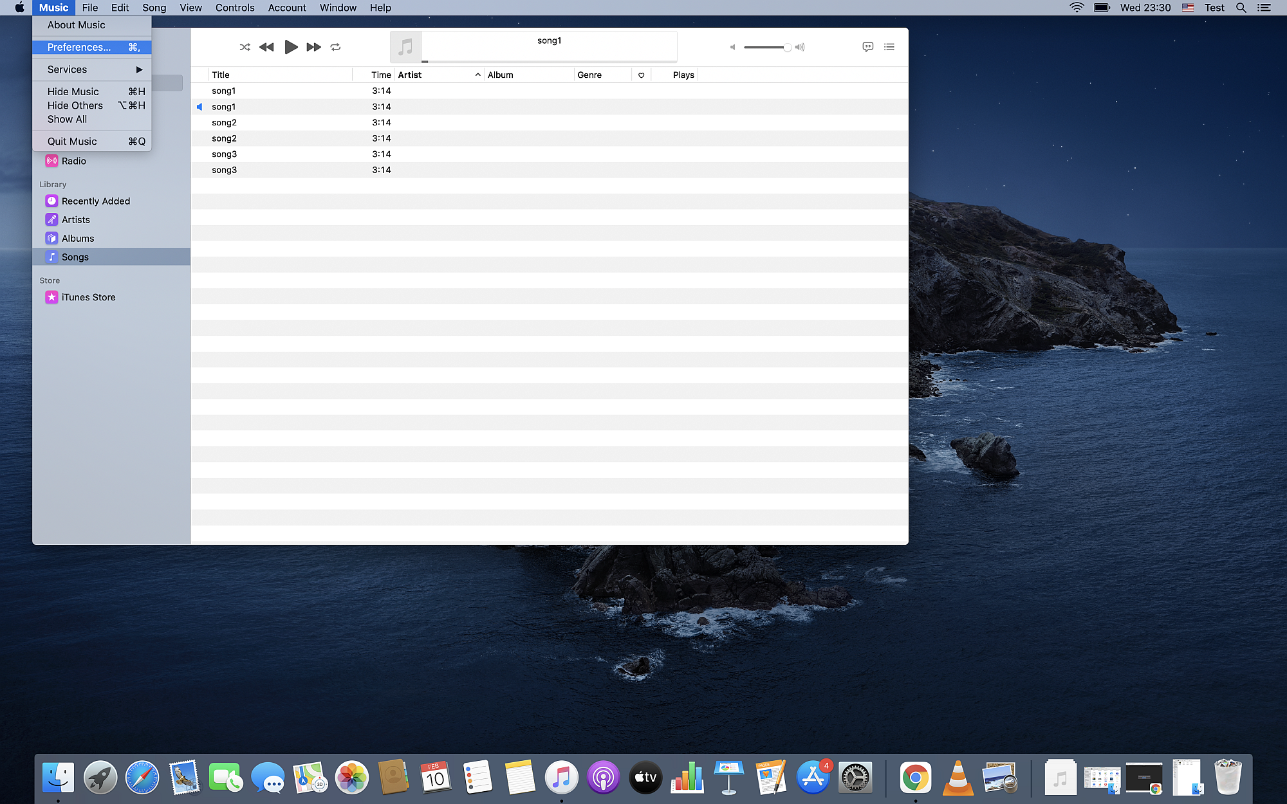Select Quit Music from the menu
The image size is (1287, 804).
click(x=71, y=141)
